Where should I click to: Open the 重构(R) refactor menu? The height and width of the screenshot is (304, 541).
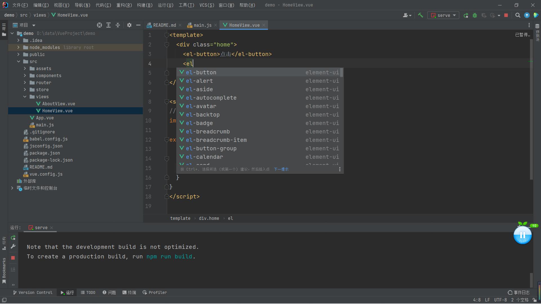[x=124, y=5]
